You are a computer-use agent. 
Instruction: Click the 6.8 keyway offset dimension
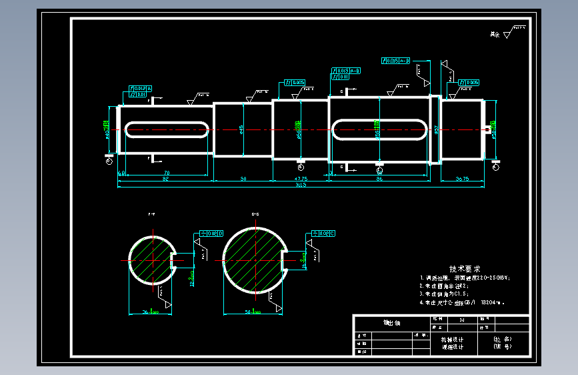(x=121, y=173)
